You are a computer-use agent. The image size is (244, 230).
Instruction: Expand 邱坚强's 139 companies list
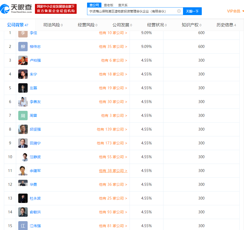[x=112, y=129]
